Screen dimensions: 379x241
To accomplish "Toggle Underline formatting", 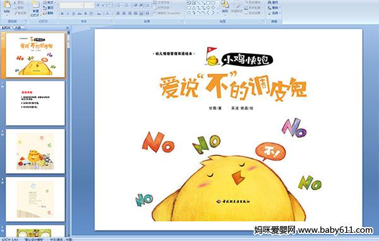I will click(74, 14).
